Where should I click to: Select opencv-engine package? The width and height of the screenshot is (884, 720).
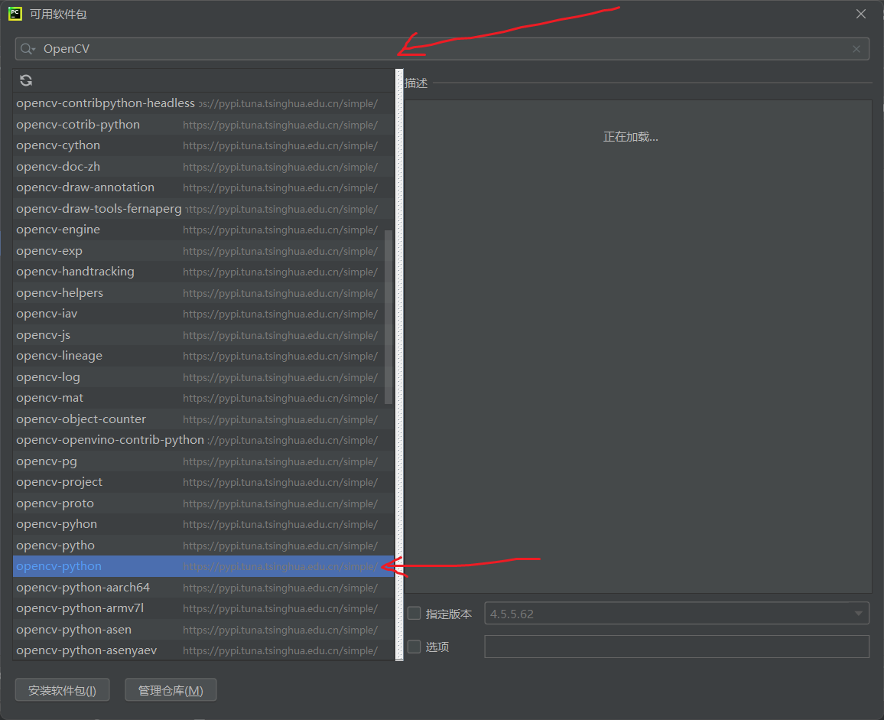coord(203,230)
